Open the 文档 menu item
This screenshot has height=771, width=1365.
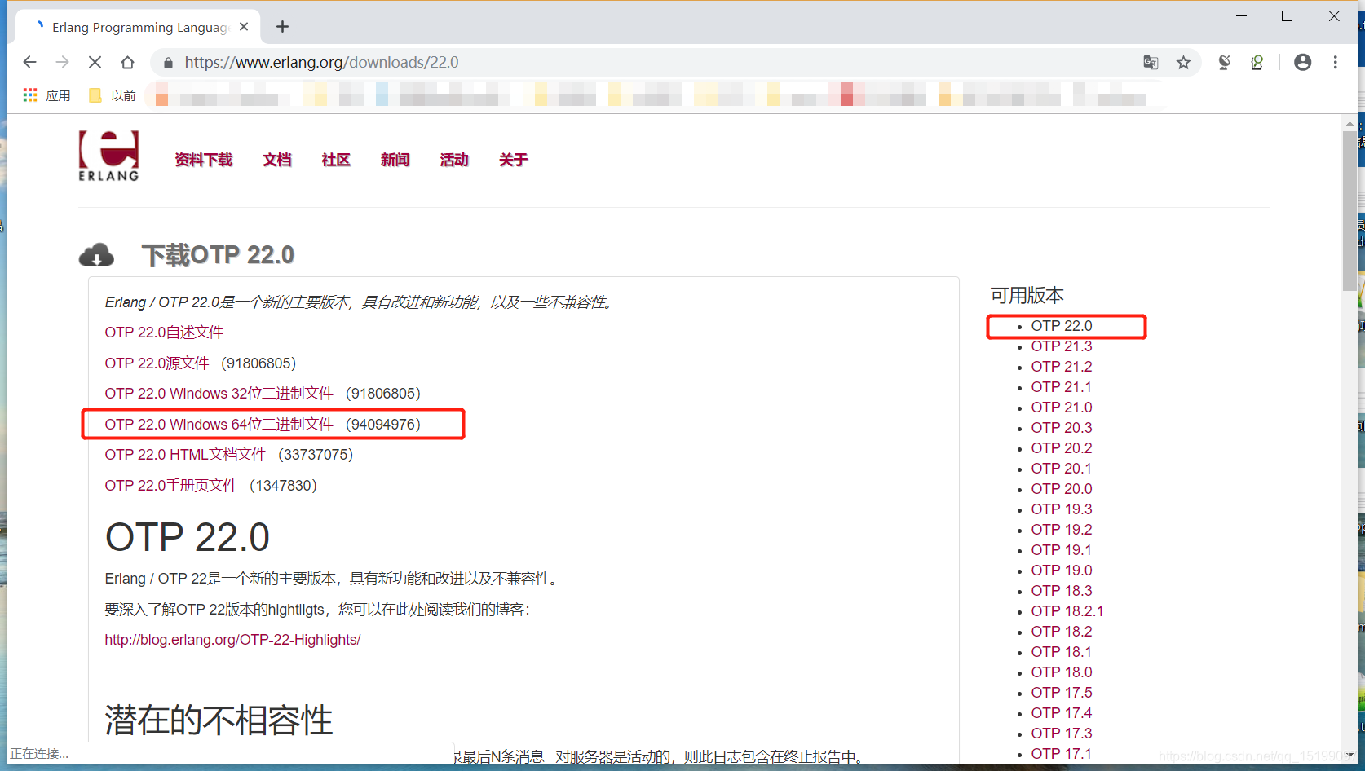[x=277, y=160]
